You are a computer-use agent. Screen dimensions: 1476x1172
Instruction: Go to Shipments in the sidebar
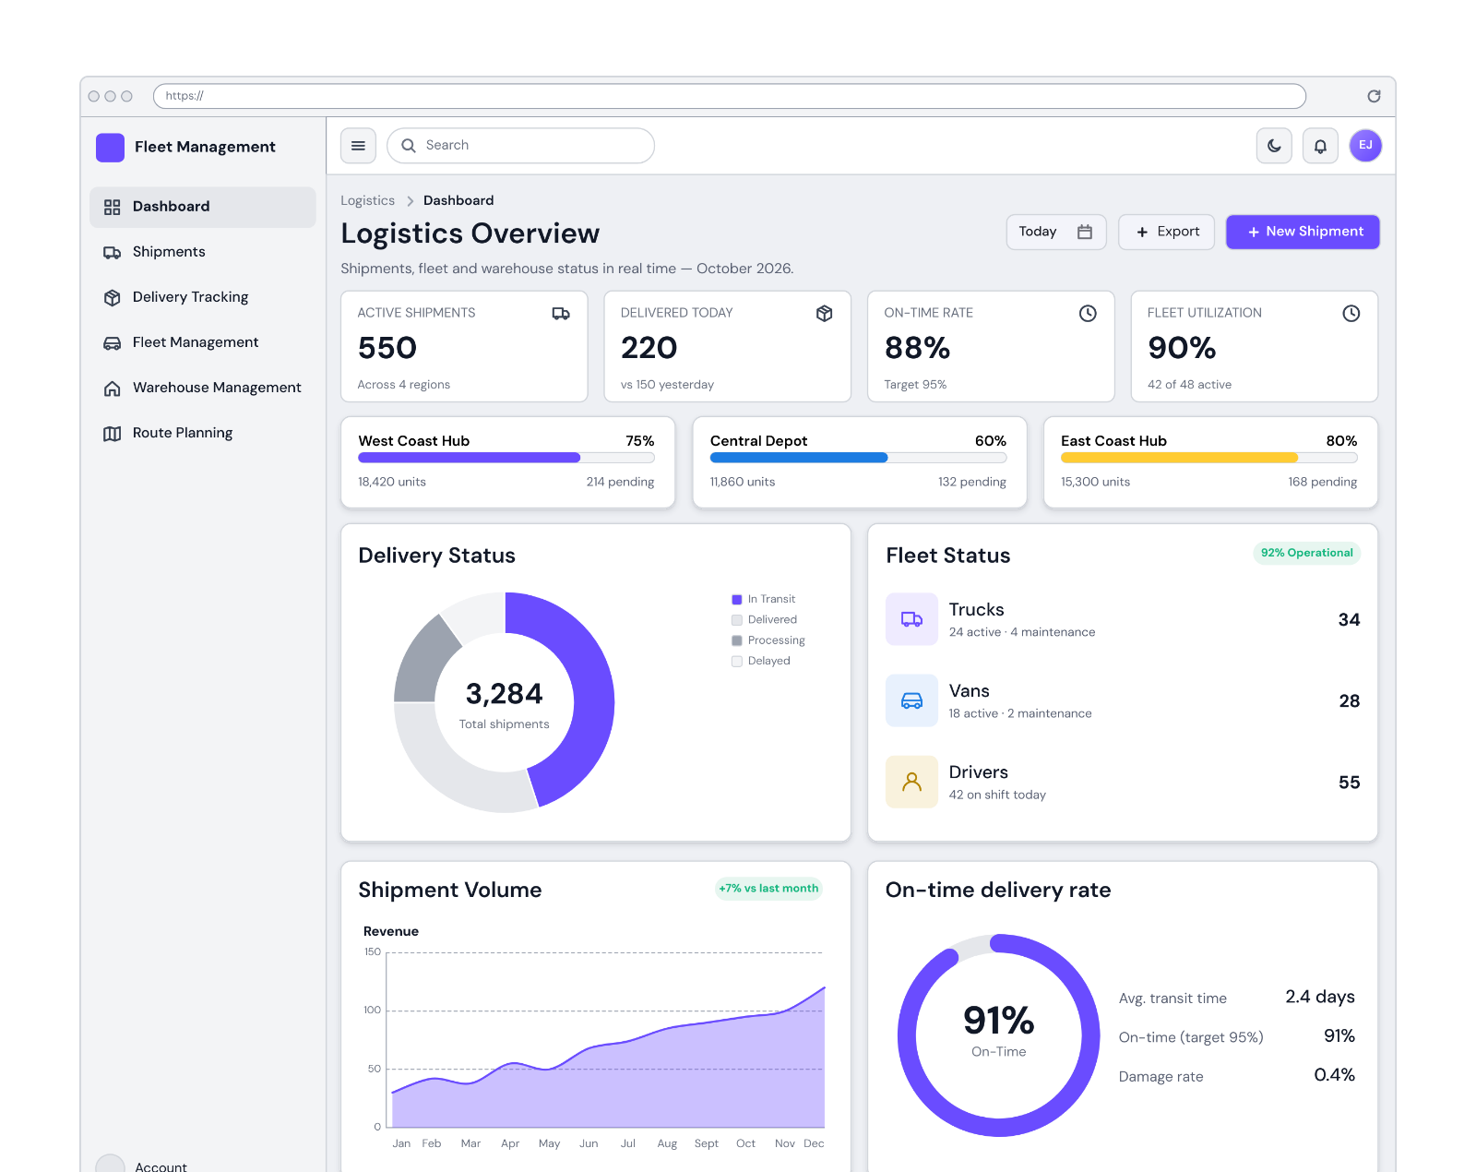pyautogui.click(x=203, y=252)
